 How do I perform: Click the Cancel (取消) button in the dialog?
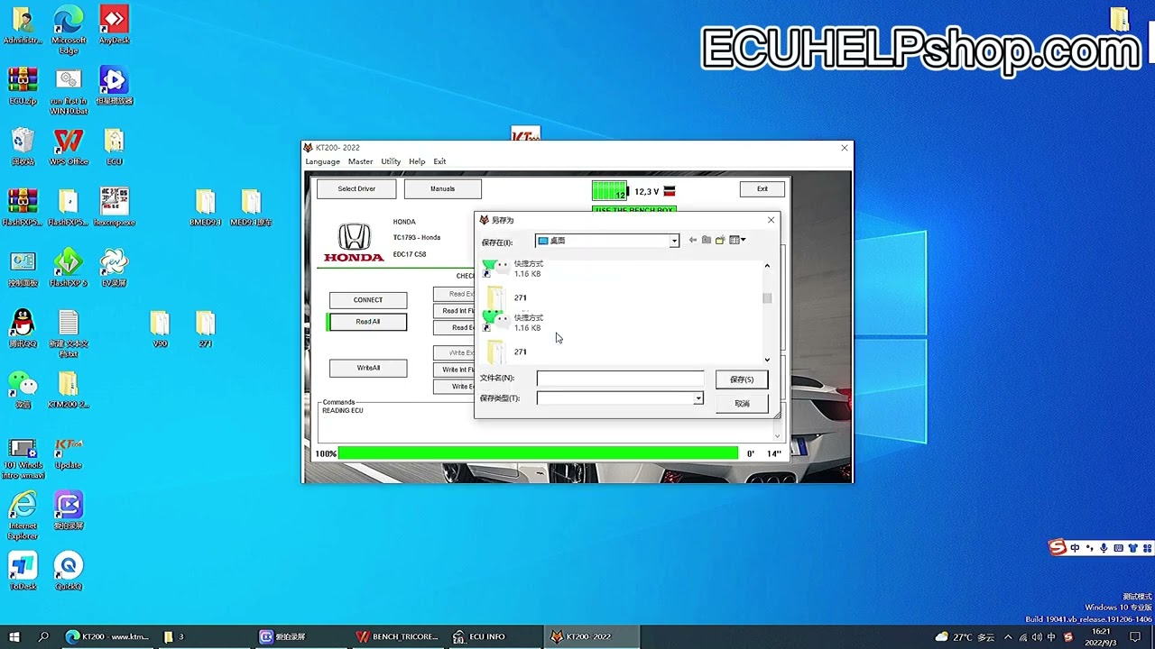[742, 403]
